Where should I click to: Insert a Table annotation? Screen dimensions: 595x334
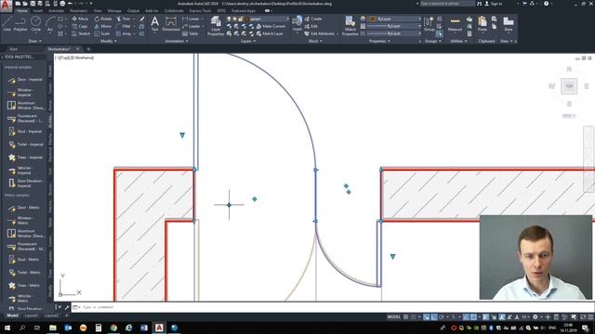[190, 33]
